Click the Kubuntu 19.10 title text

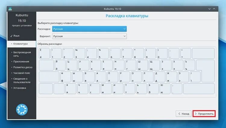112,9
